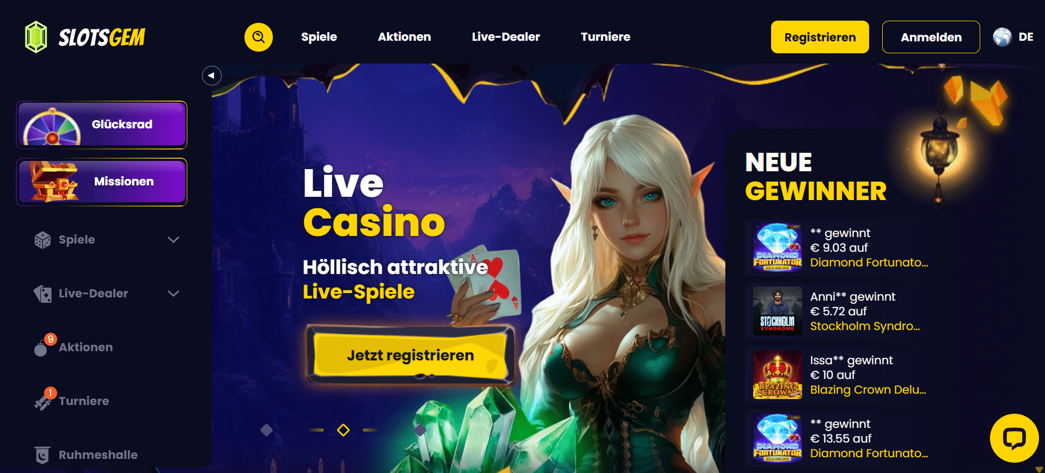
Task: Open the Live-Dealer top menu item
Action: pos(506,37)
